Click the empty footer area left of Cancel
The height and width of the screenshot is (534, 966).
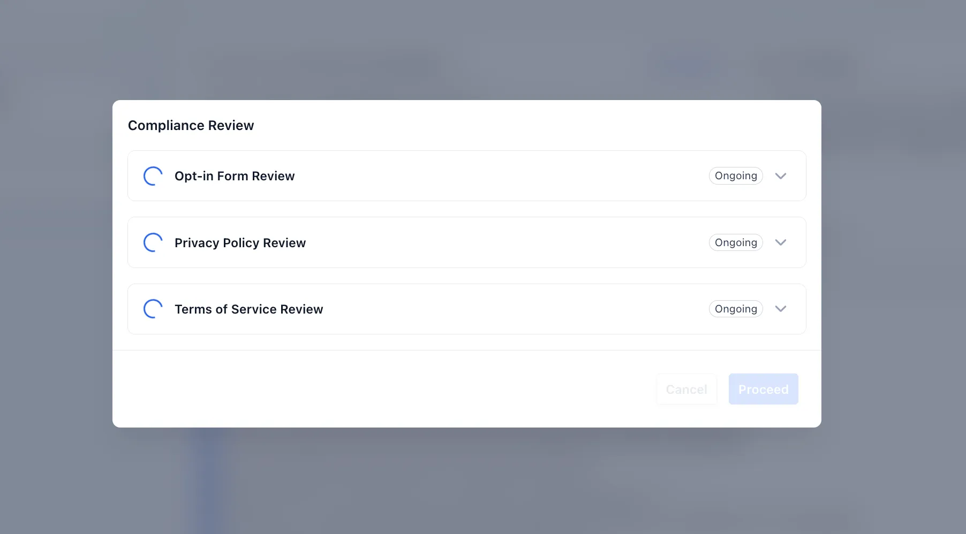pos(375,389)
